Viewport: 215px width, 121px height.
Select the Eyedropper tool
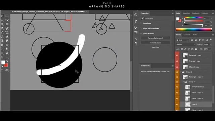2,28
